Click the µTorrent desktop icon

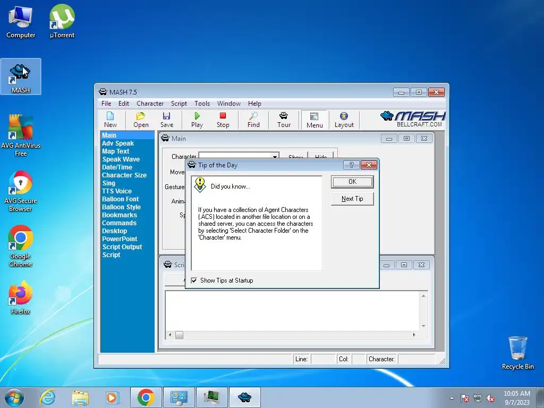click(62, 21)
